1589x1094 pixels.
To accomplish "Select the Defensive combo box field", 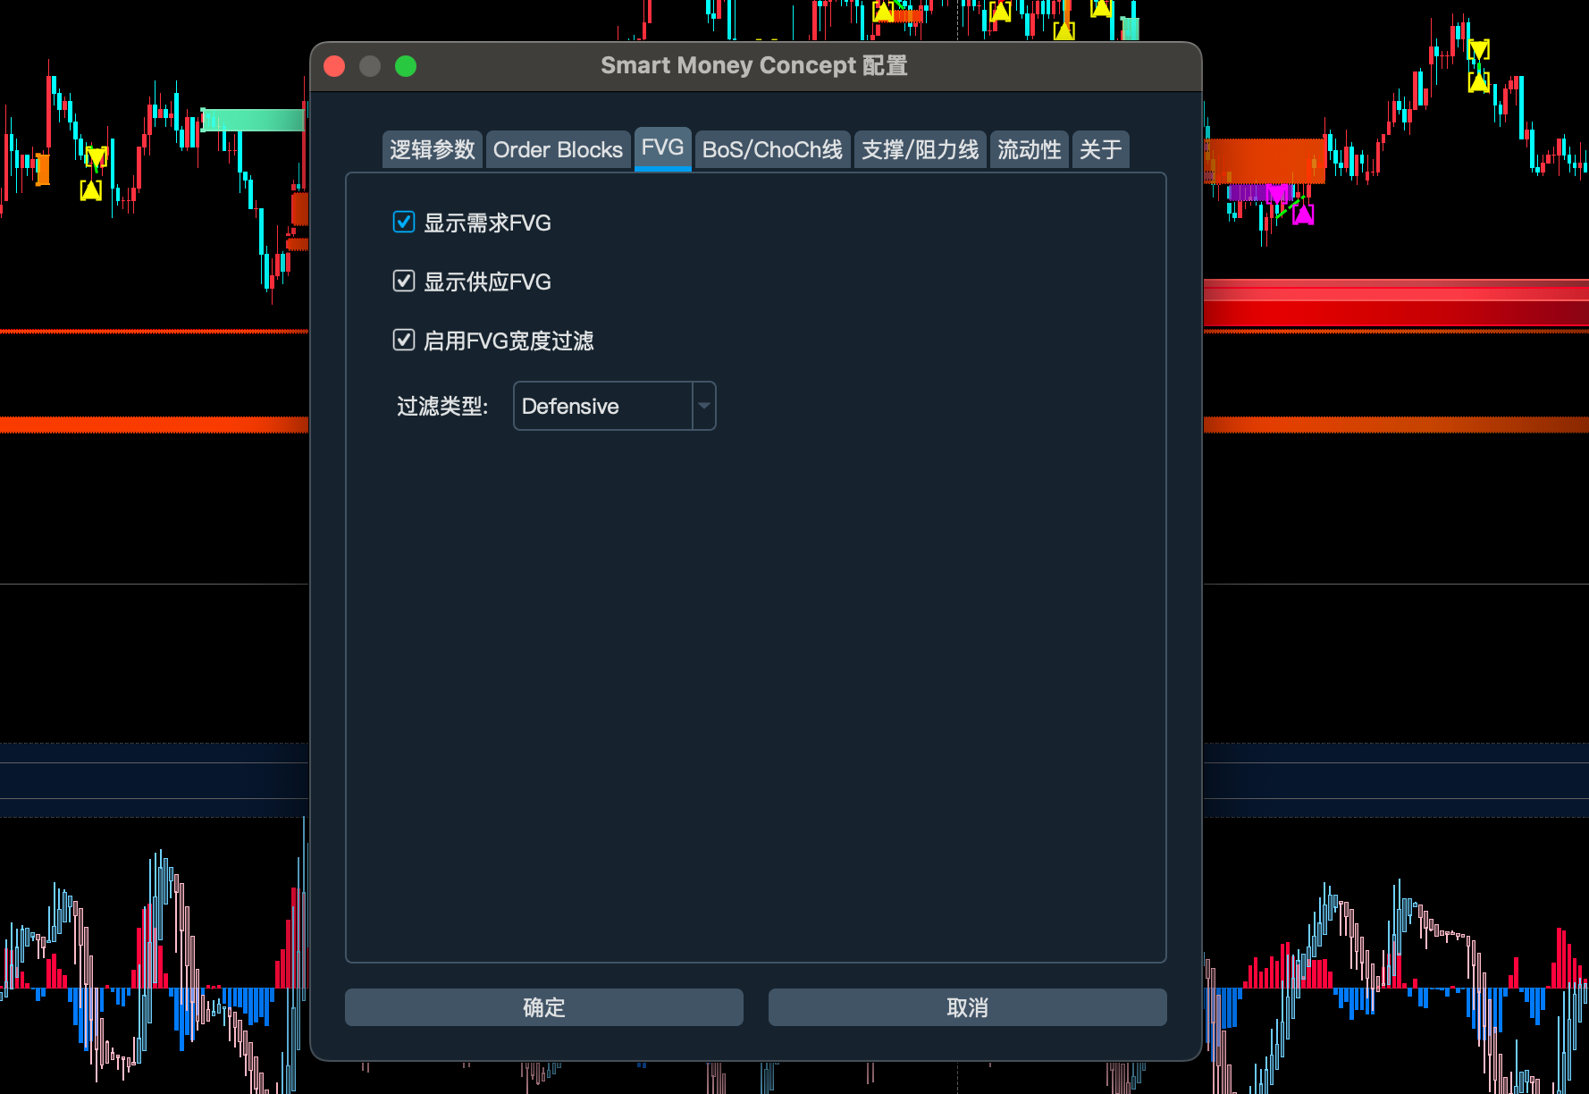I will 599,406.
